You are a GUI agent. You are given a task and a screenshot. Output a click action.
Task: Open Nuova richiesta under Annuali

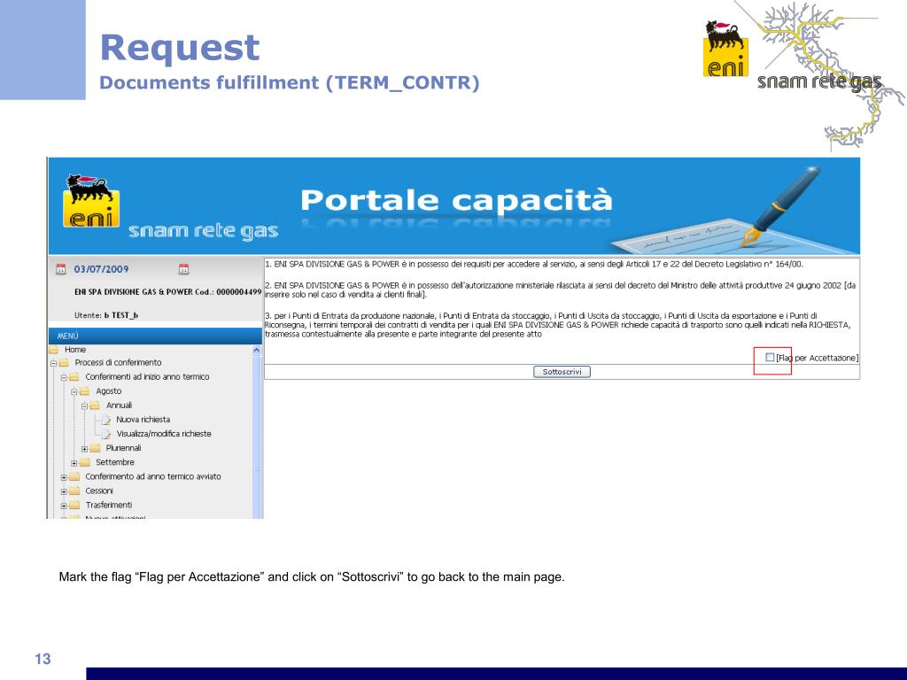[x=143, y=419]
